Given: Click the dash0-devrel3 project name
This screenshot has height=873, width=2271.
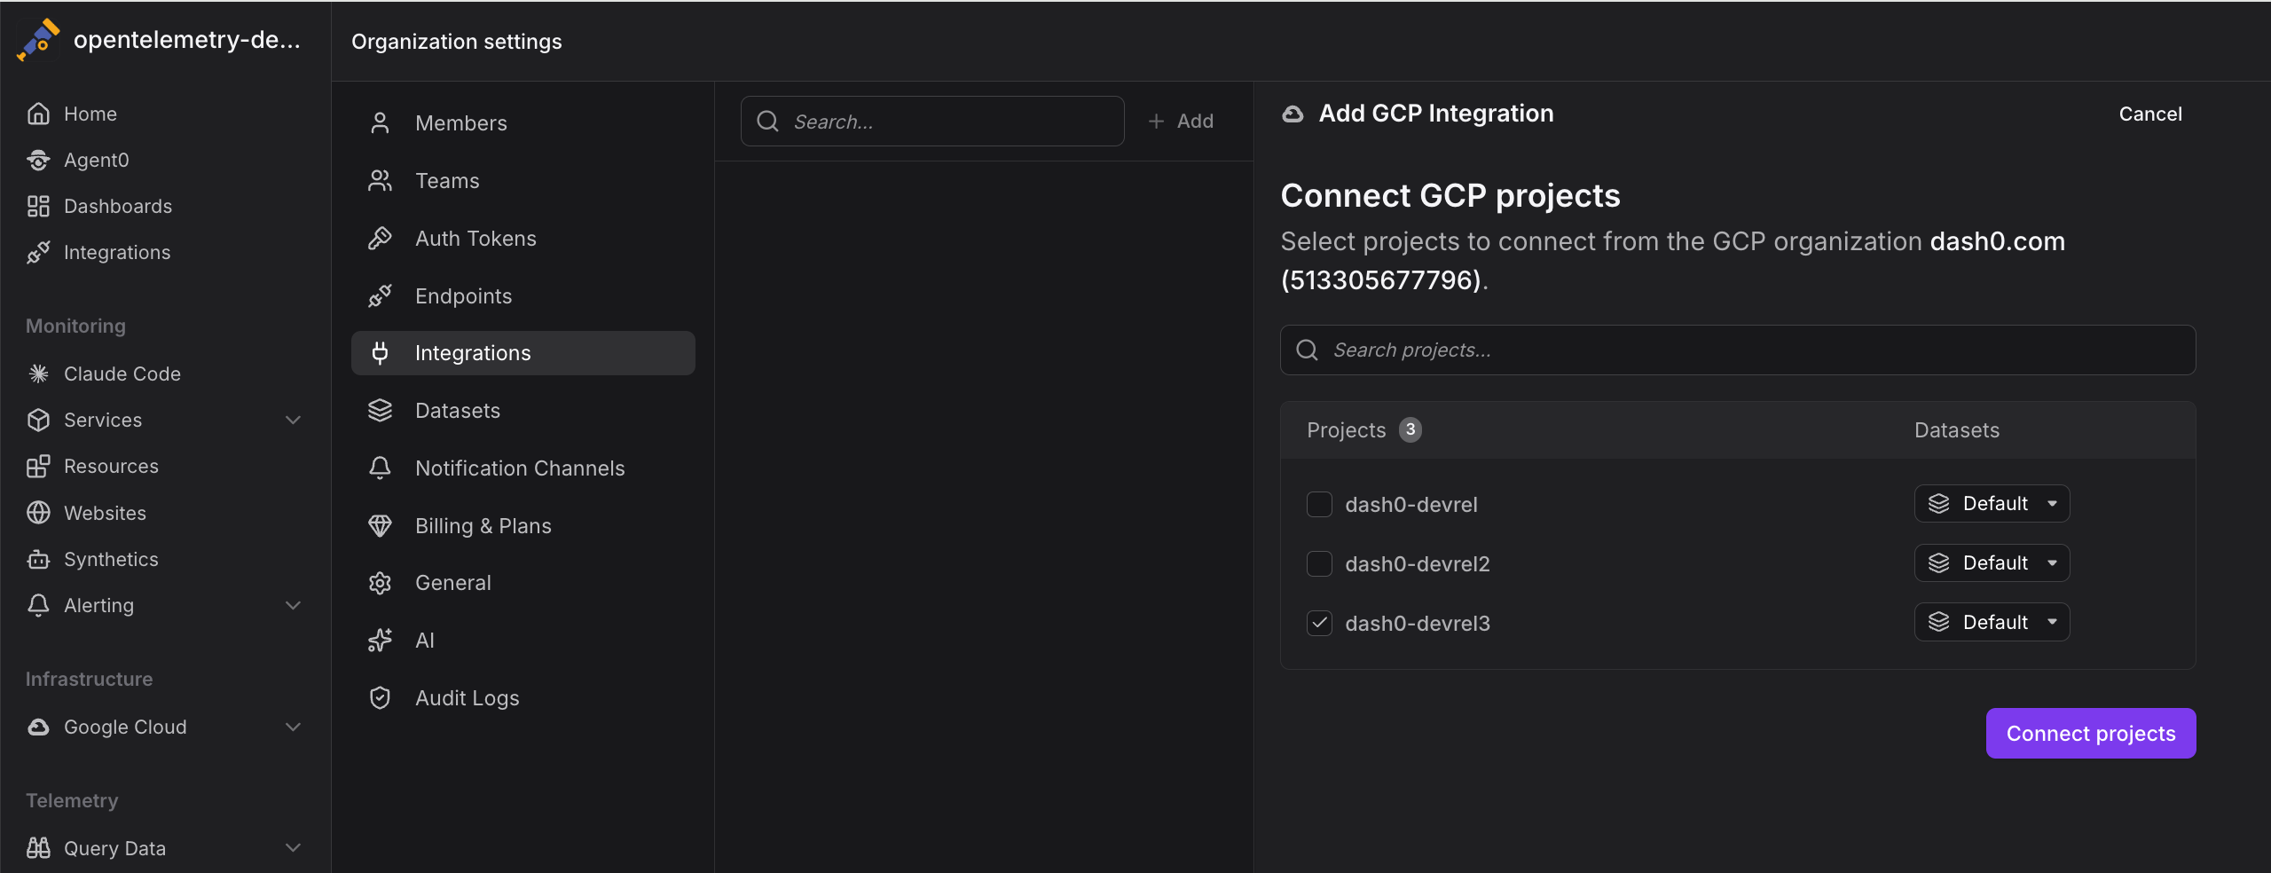Looking at the screenshot, I should click(x=1418, y=623).
